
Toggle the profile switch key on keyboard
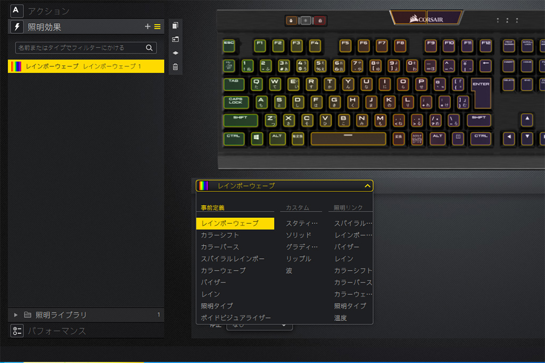291,21
